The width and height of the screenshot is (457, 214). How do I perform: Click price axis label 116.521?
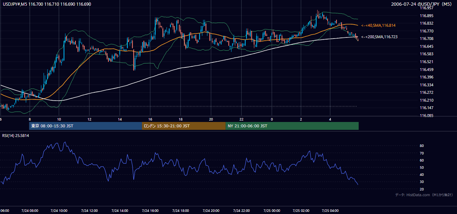point(427,62)
